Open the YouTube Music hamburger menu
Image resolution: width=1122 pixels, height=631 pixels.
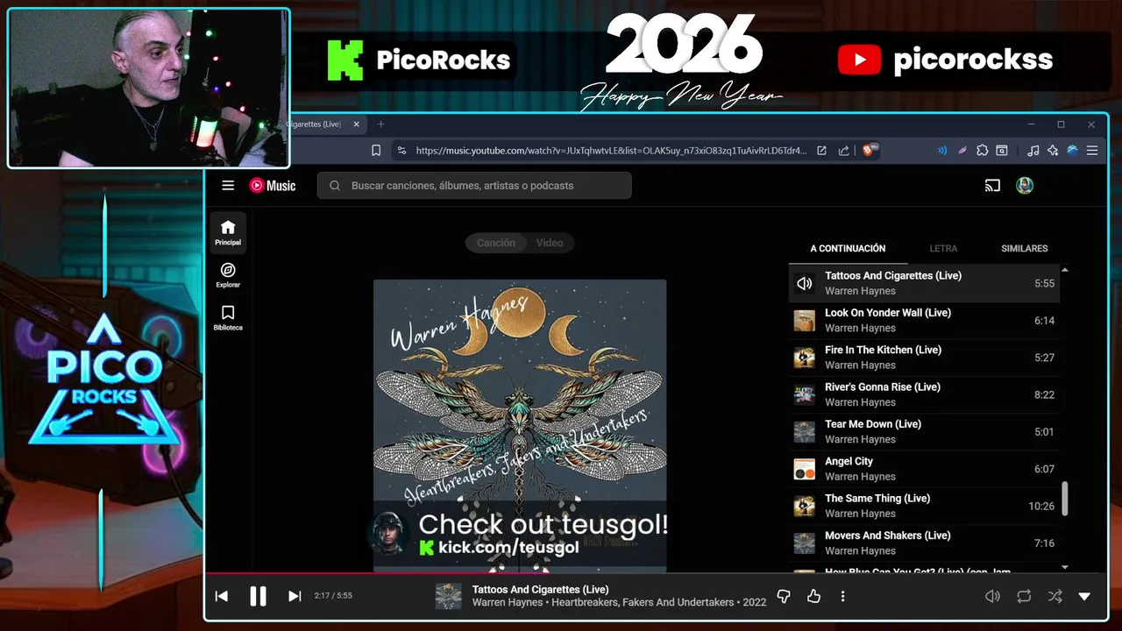[x=228, y=186]
